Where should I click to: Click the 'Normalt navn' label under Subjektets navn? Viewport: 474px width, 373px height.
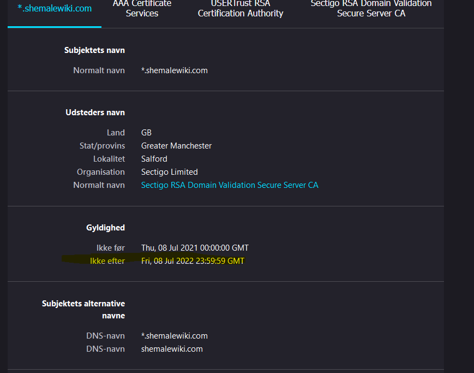click(x=99, y=70)
